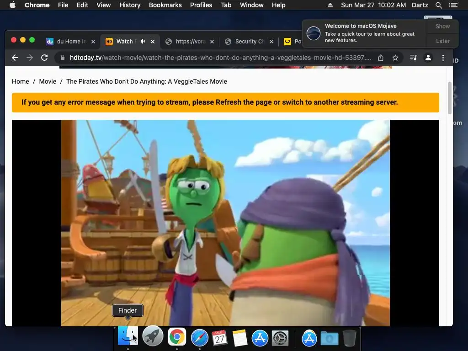Open the Tab menu
Image resolution: width=468 pixels, height=351 pixels.
pos(226,5)
